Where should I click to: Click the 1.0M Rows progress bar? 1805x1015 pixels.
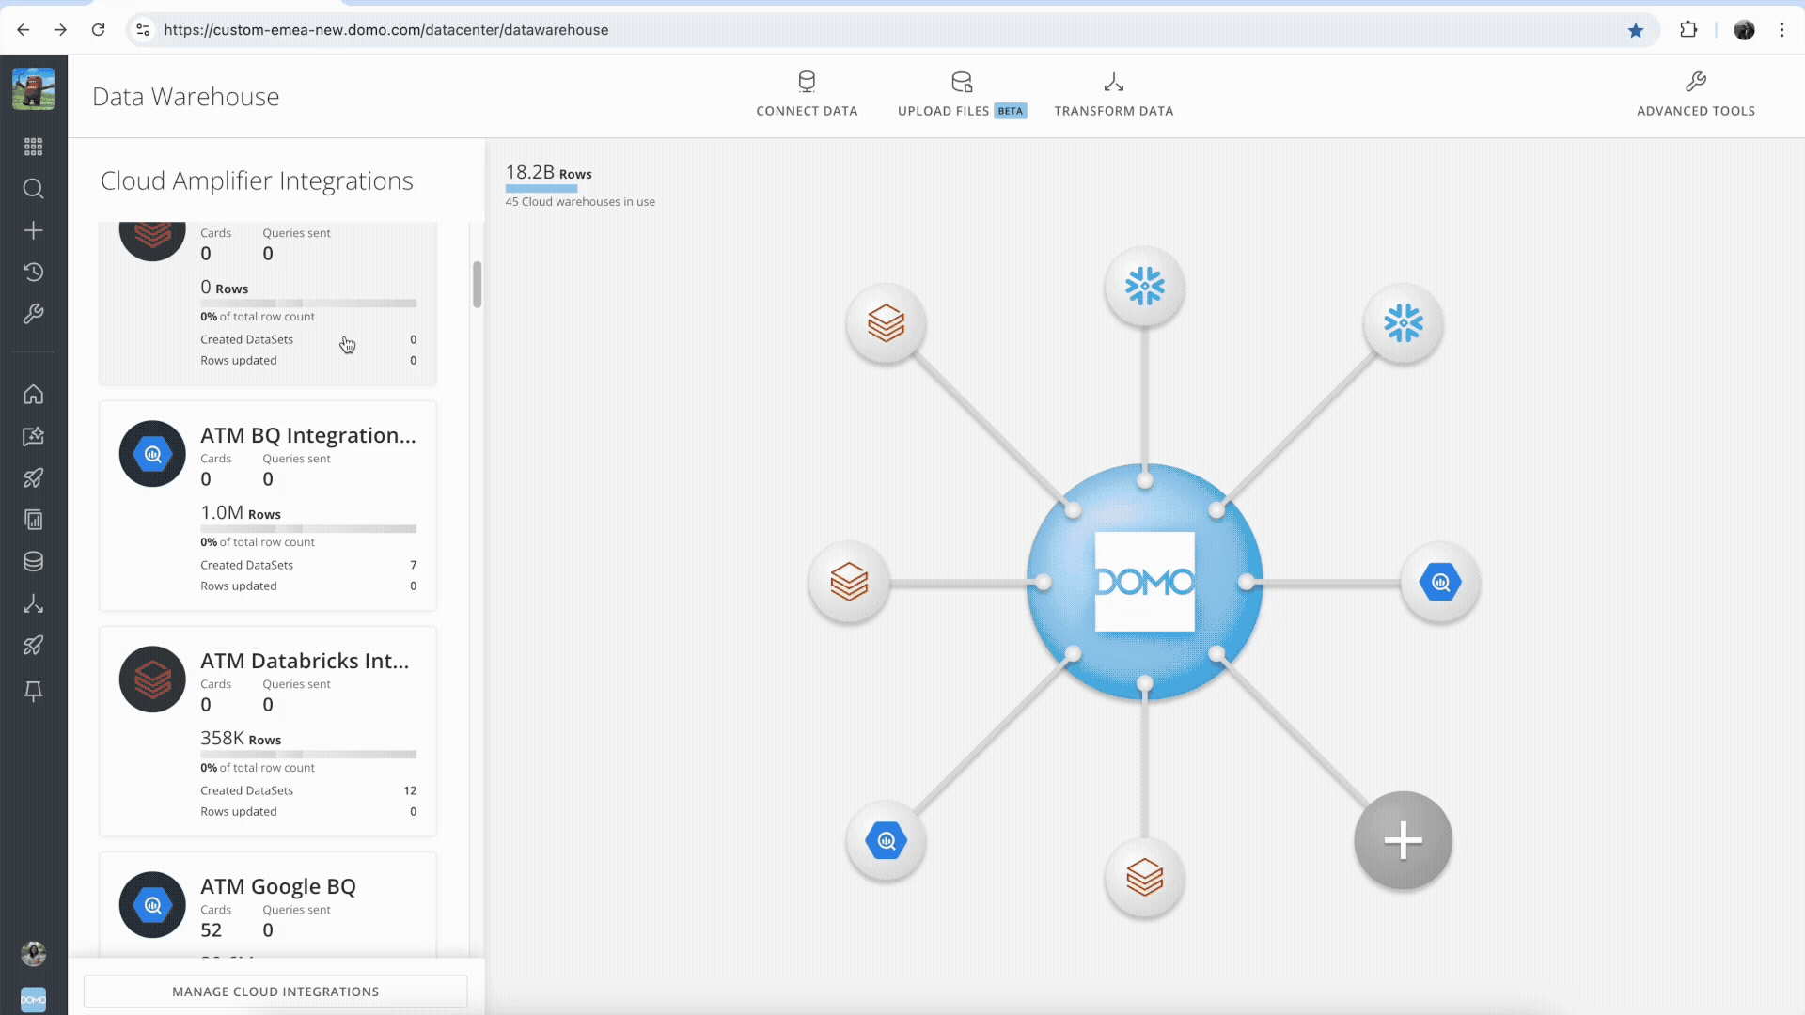308,529
